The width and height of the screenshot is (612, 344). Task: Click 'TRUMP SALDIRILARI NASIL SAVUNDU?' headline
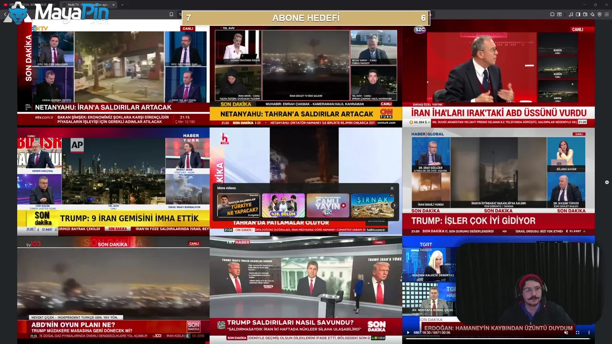click(290, 323)
